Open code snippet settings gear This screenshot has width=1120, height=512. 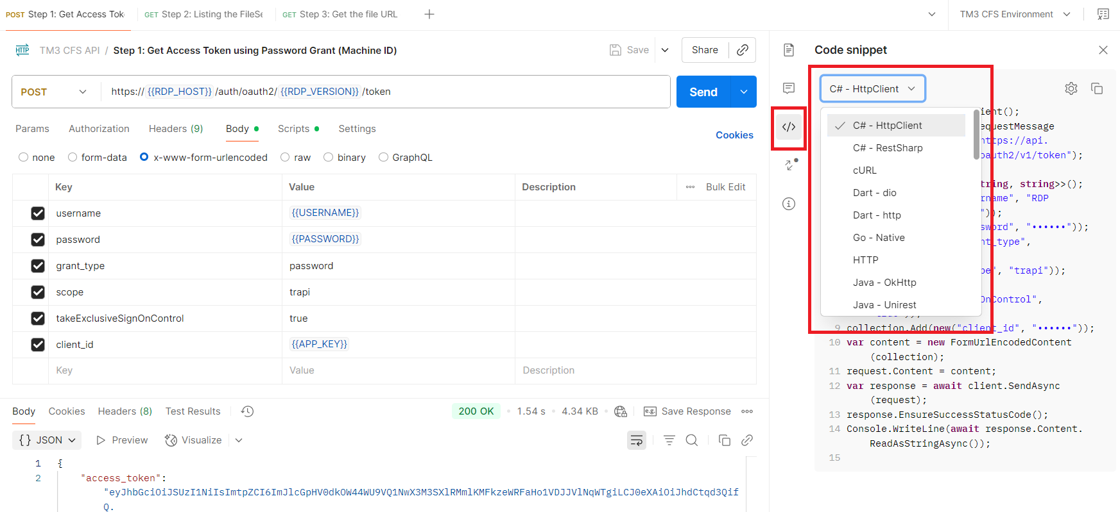pyautogui.click(x=1071, y=89)
